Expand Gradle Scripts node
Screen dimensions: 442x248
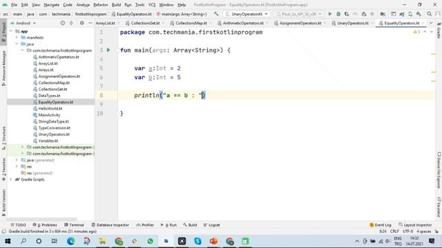[11, 179]
